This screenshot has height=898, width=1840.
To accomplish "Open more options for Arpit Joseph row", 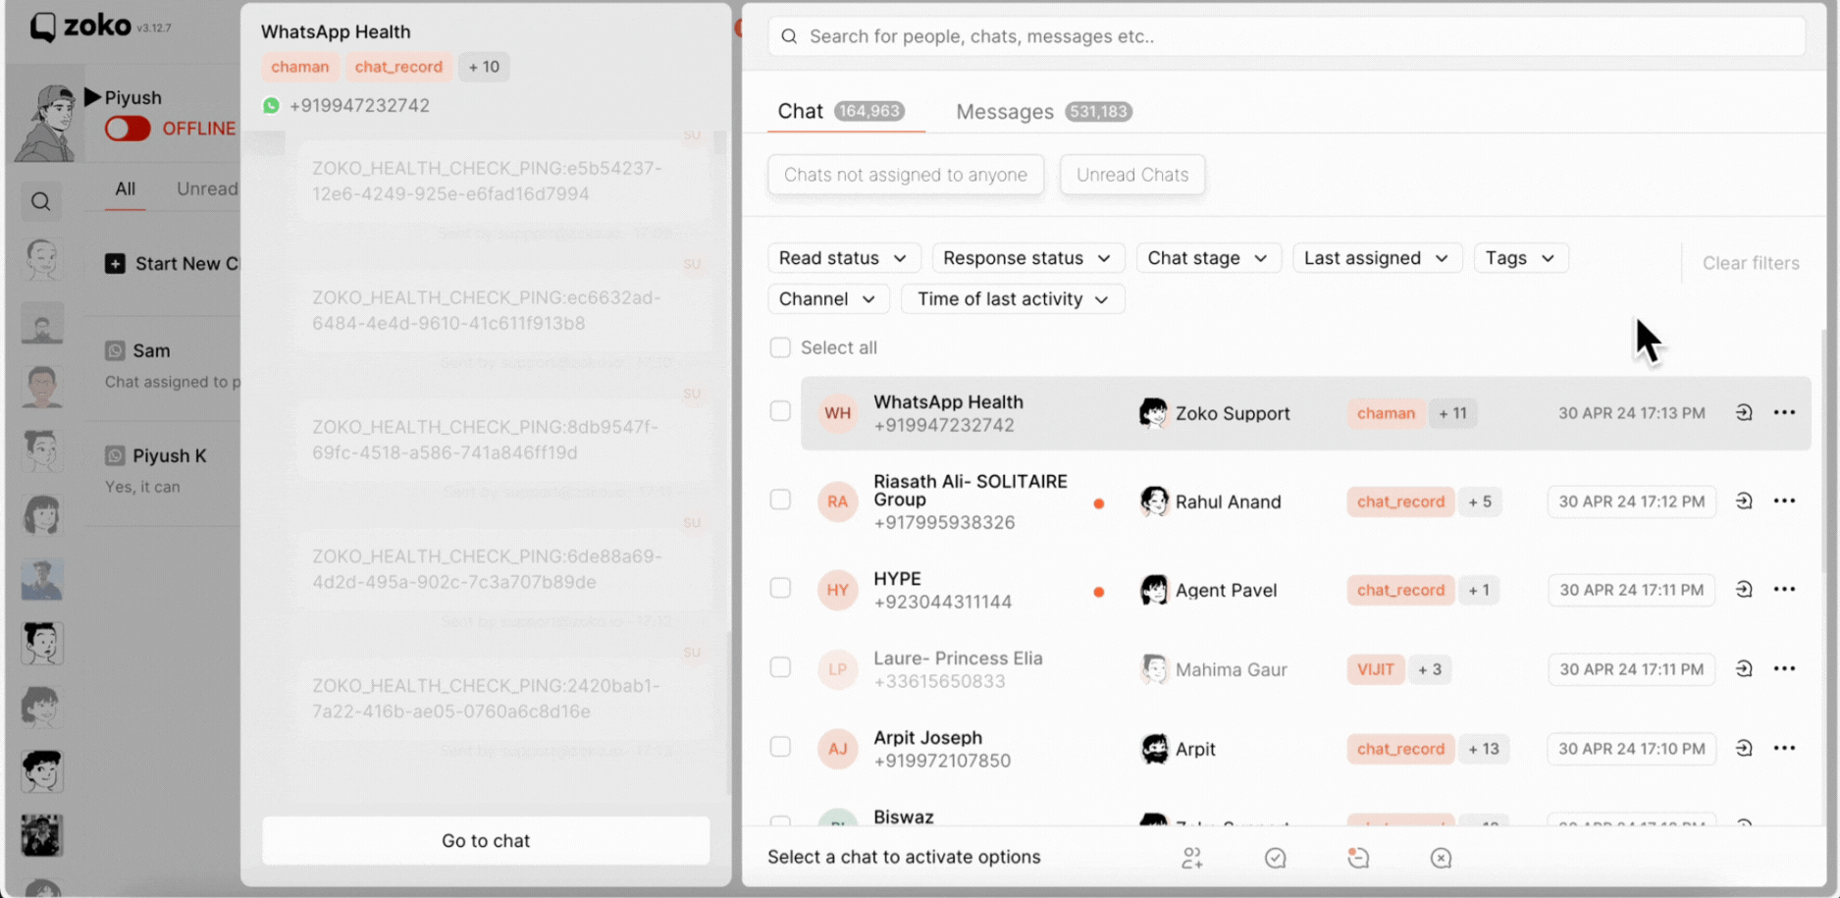I will [x=1784, y=749].
